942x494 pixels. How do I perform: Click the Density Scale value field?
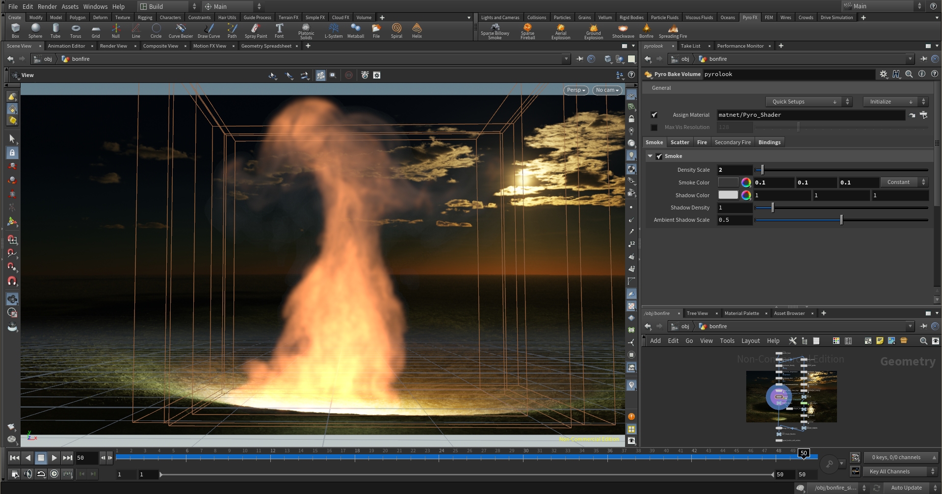coord(734,170)
